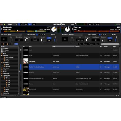The image size is (121, 121).
Task: Assign FX Unit 1 to deck 2
Action: click(x=39, y=35)
